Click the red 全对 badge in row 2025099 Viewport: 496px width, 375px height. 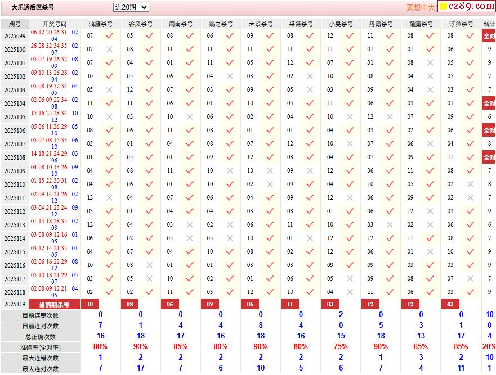click(489, 36)
